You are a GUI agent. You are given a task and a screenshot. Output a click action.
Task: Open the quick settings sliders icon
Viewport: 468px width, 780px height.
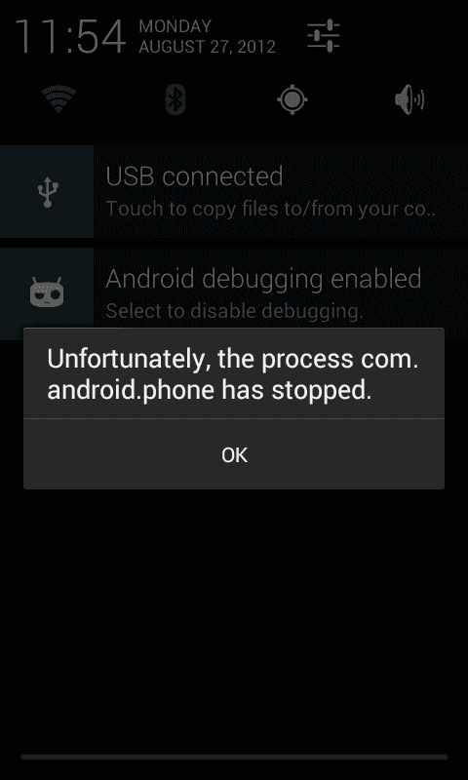click(324, 36)
